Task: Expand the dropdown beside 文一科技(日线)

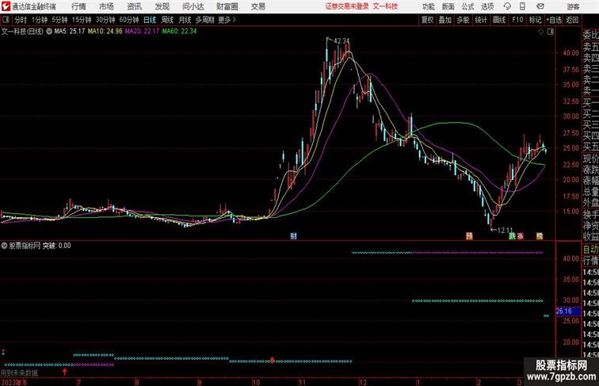Action: 49,32
